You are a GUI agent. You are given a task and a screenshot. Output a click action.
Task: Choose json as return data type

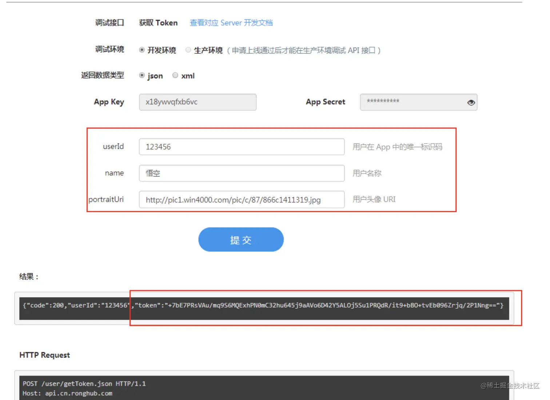(x=142, y=75)
